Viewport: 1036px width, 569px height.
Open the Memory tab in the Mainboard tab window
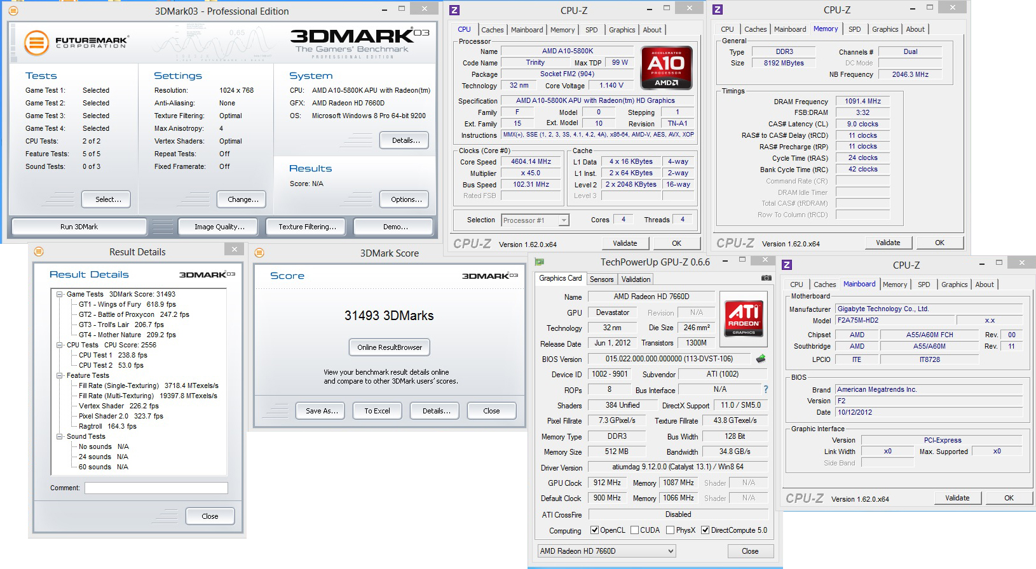click(x=895, y=284)
